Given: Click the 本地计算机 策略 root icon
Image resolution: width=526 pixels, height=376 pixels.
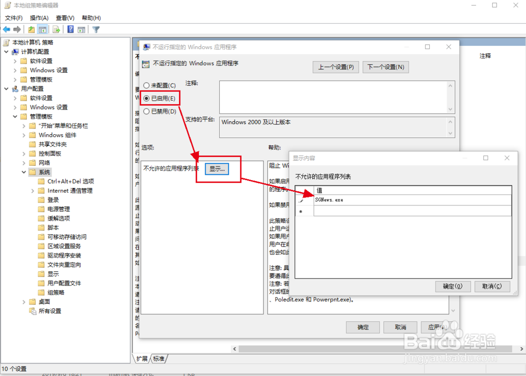Looking at the screenshot, I should click(6, 42).
